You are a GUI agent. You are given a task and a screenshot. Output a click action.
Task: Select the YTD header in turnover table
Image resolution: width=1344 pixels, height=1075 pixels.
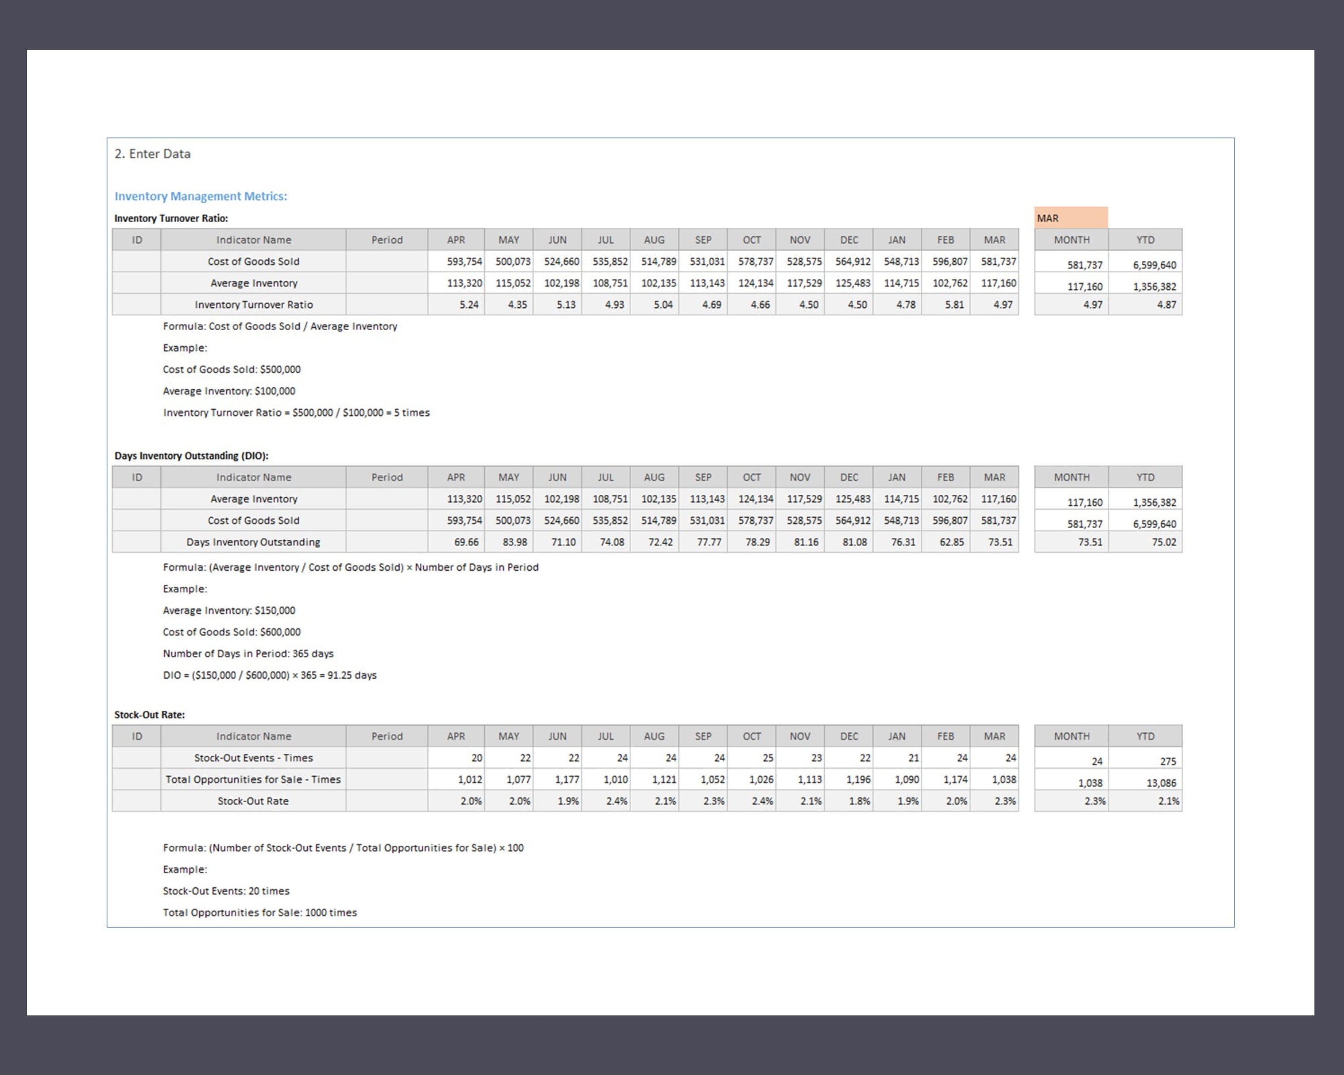coord(1147,239)
